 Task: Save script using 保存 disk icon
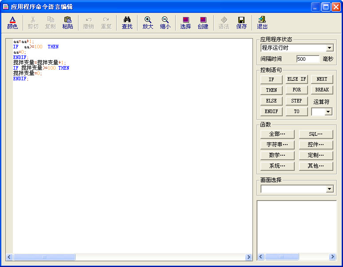[x=241, y=23]
